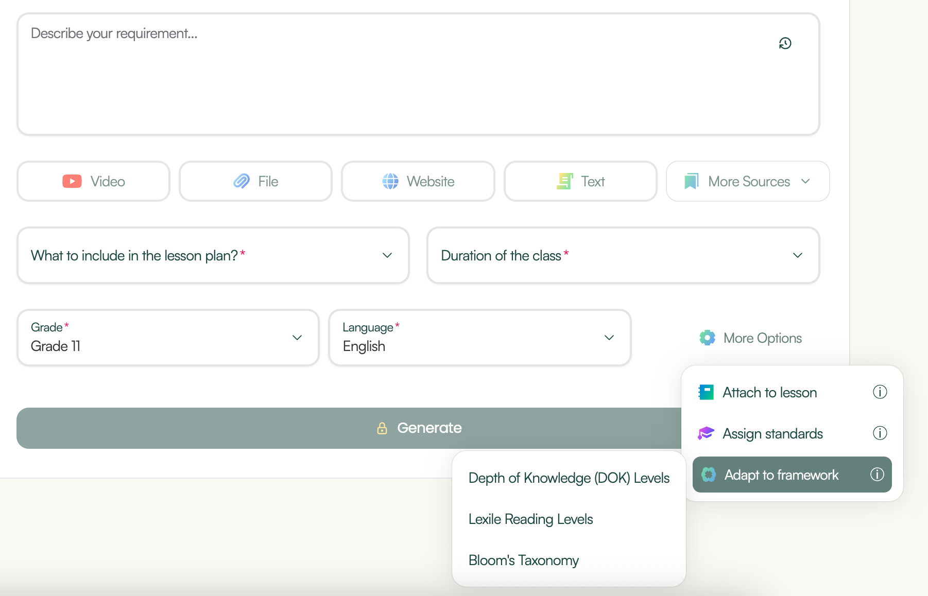The width and height of the screenshot is (928, 596).
Task: Click the green Text note icon
Action: pos(565,181)
